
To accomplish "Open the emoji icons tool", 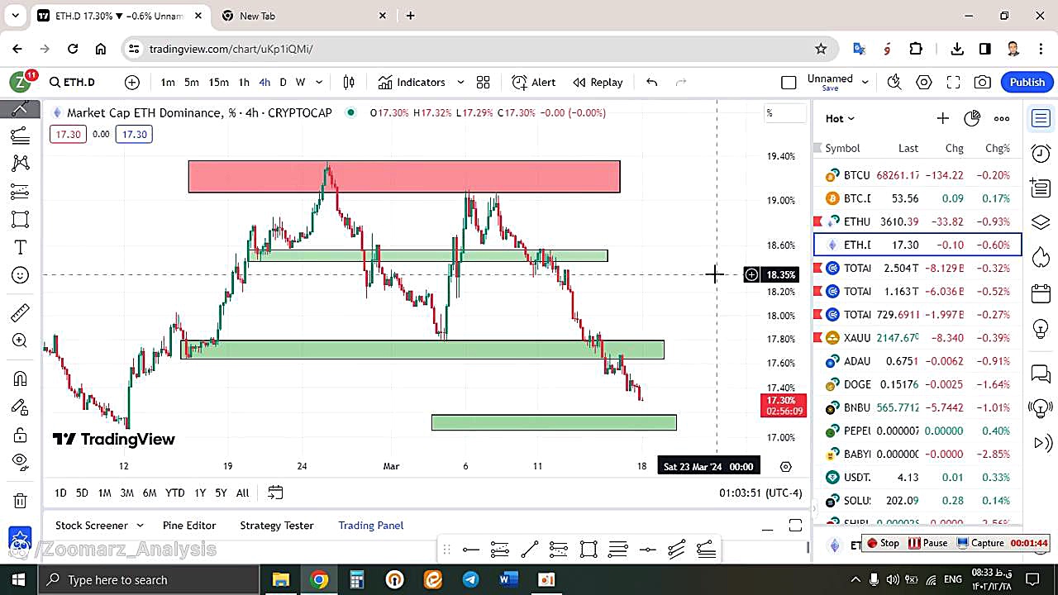I will point(20,276).
